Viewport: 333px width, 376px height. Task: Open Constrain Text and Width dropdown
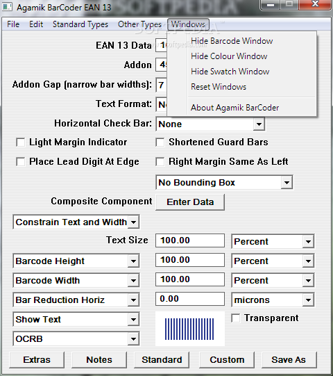[133, 222]
